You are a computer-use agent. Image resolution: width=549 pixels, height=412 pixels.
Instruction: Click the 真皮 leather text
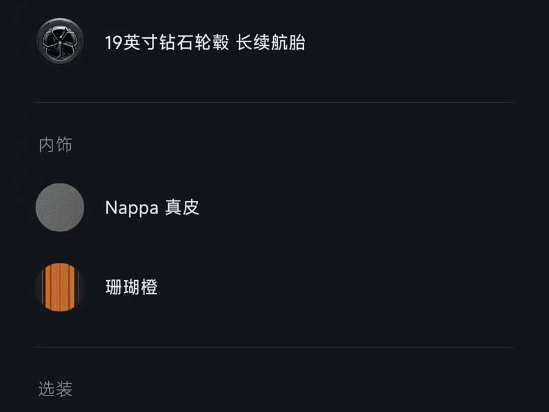coord(182,208)
